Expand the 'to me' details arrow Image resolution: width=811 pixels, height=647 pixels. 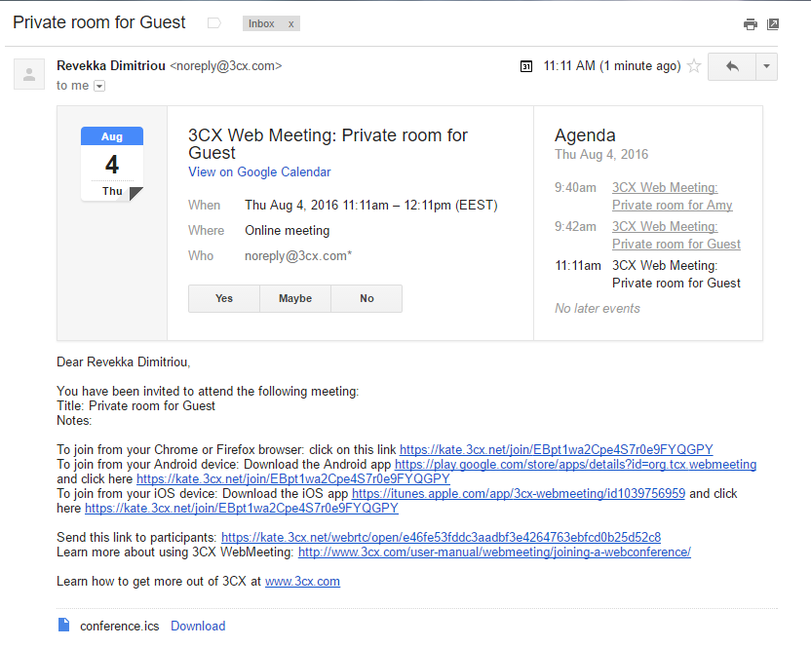98,86
